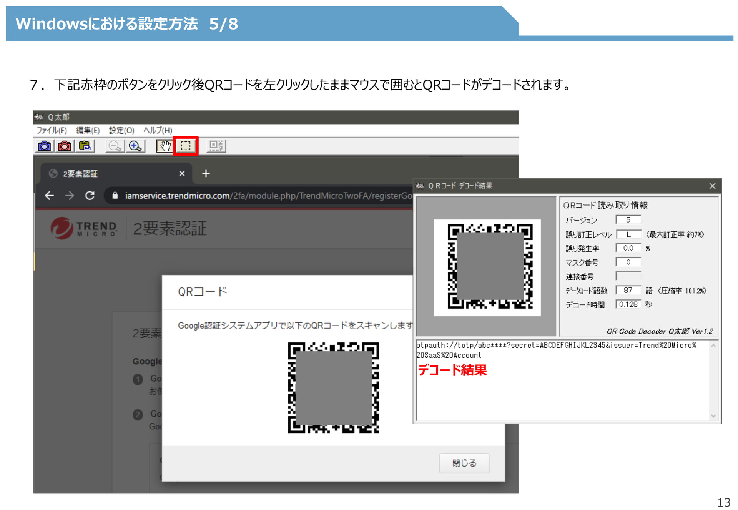Go back in the browser

49,196
